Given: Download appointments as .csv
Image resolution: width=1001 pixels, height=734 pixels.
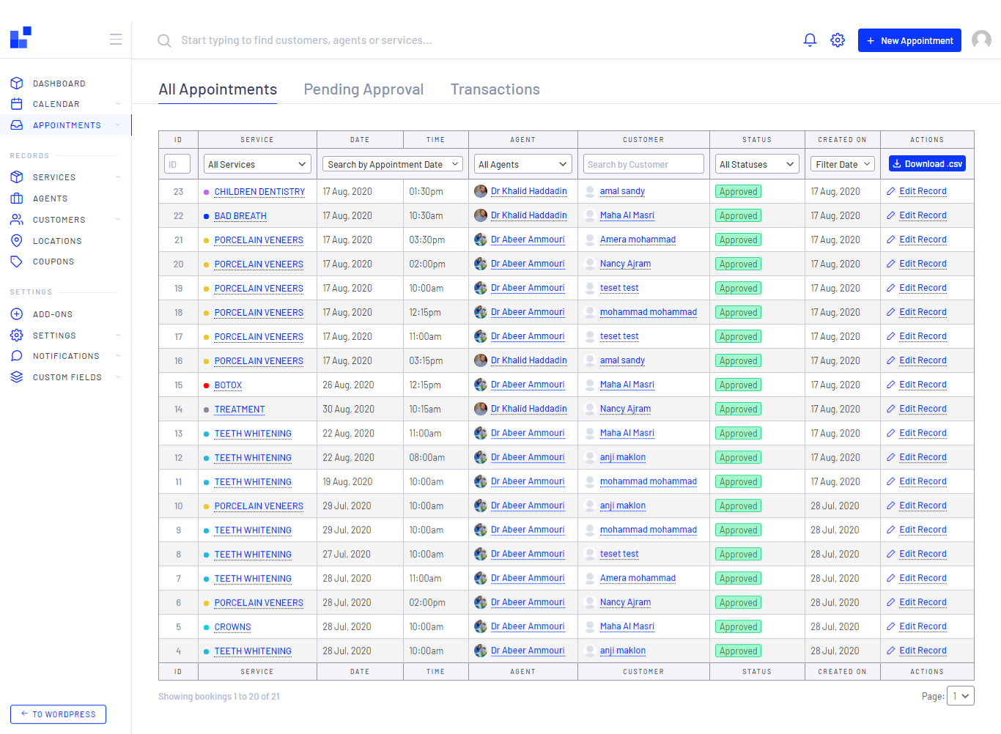Looking at the screenshot, I should coord(927,164).
